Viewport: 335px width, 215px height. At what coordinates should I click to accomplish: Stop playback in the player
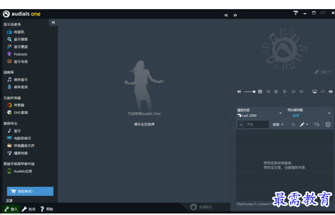(x=276, y=92)
